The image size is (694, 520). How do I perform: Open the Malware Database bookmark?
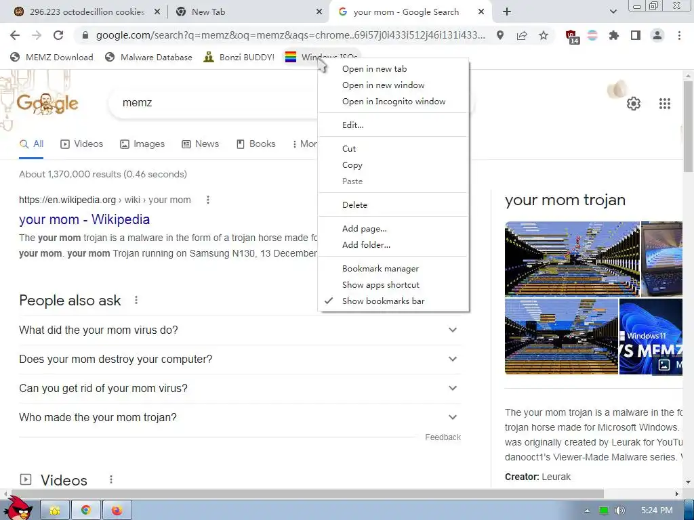coord(148,57)
